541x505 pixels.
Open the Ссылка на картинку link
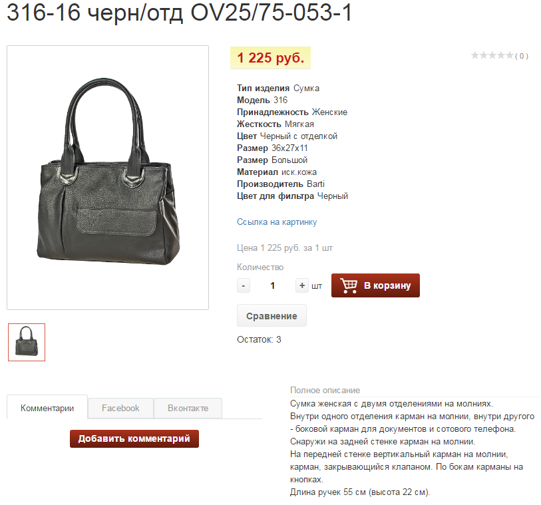277,222
